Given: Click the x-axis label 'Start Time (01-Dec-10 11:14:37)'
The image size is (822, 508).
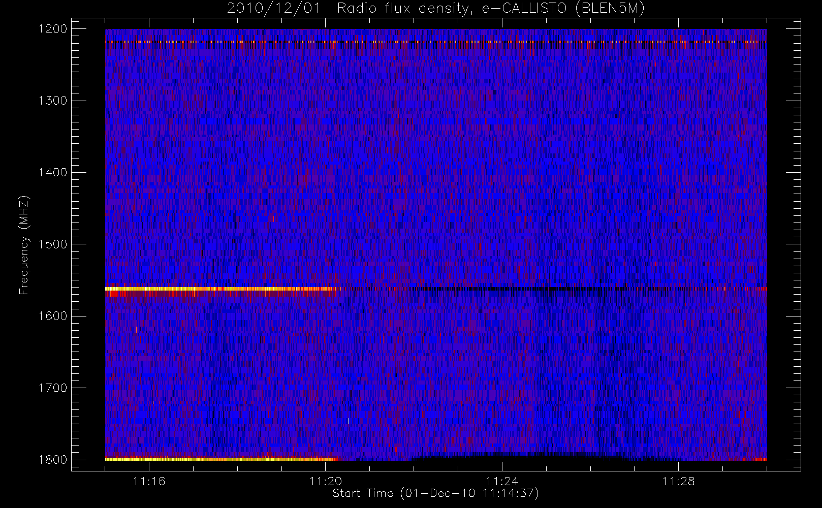Looking at the screenshot, I should 435,493.
